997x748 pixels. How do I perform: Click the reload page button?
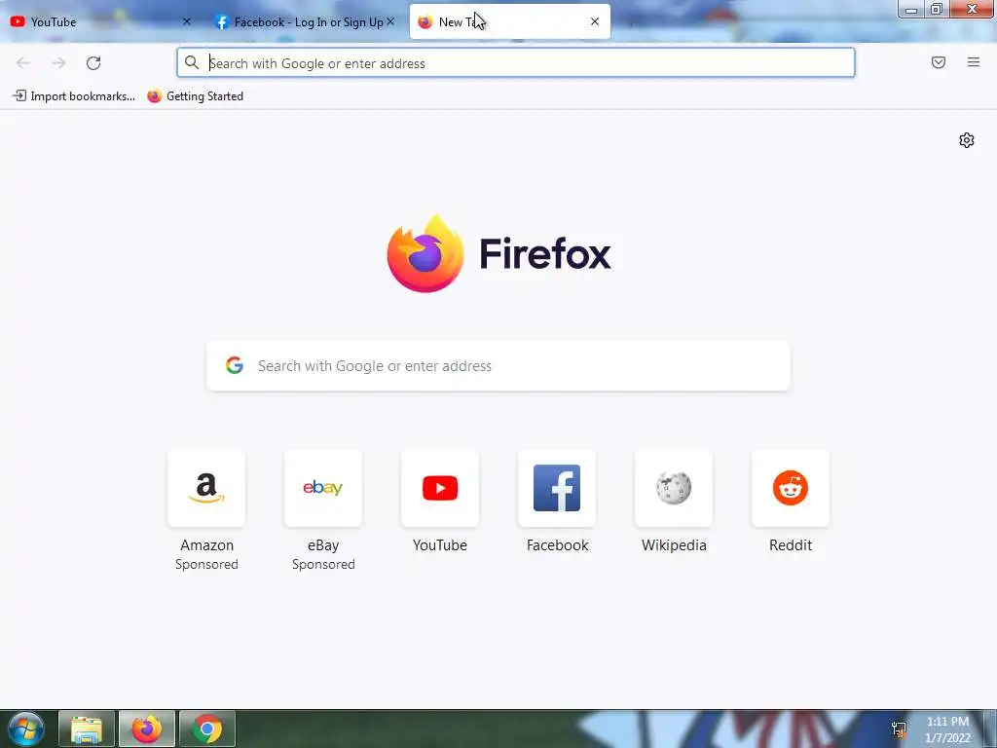tap(93, 63)
